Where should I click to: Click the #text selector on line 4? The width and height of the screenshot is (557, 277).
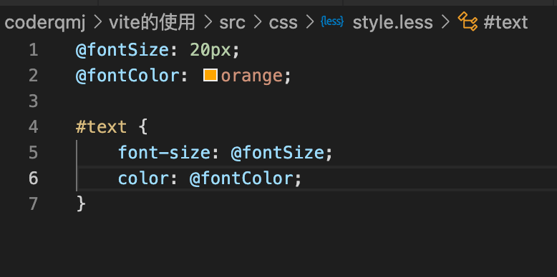pyautogui.click(x=101, y=127)
